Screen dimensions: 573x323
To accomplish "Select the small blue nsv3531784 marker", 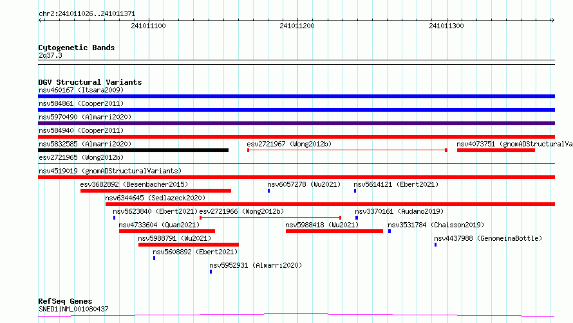I will (390, 231).
